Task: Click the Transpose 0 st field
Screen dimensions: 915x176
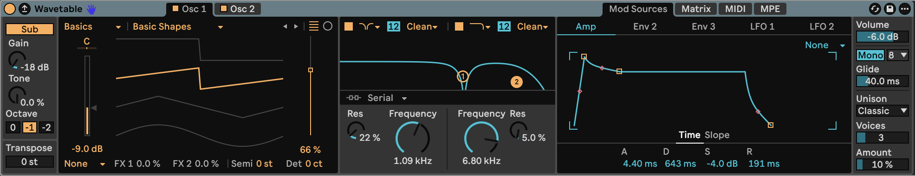Action: click(x=30, y=162)
